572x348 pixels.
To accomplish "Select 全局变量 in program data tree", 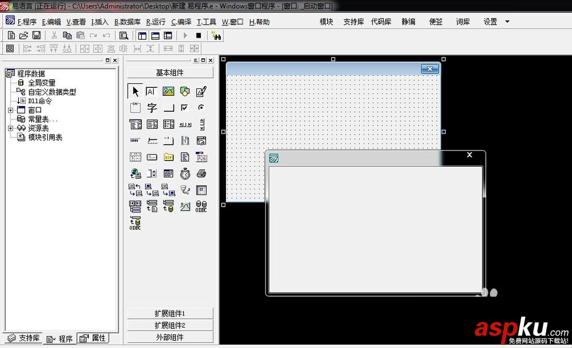I will tap(42, 83).
